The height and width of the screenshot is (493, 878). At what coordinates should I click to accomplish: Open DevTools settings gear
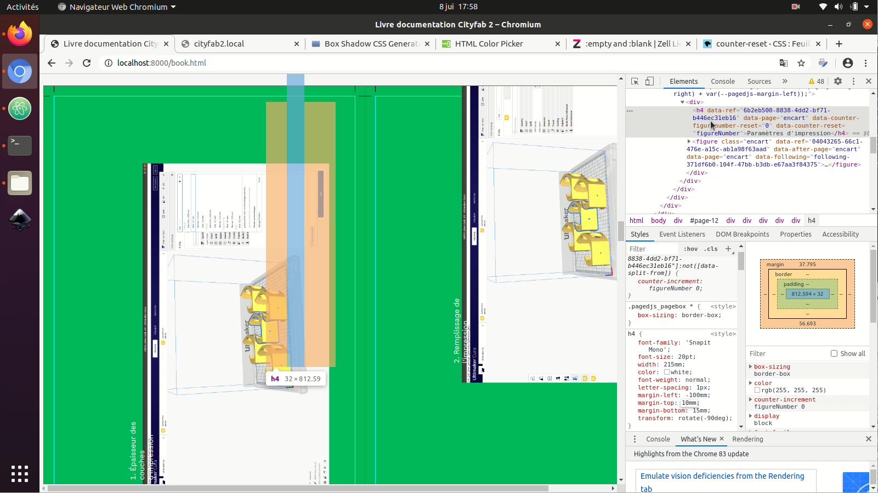[837, 81]
